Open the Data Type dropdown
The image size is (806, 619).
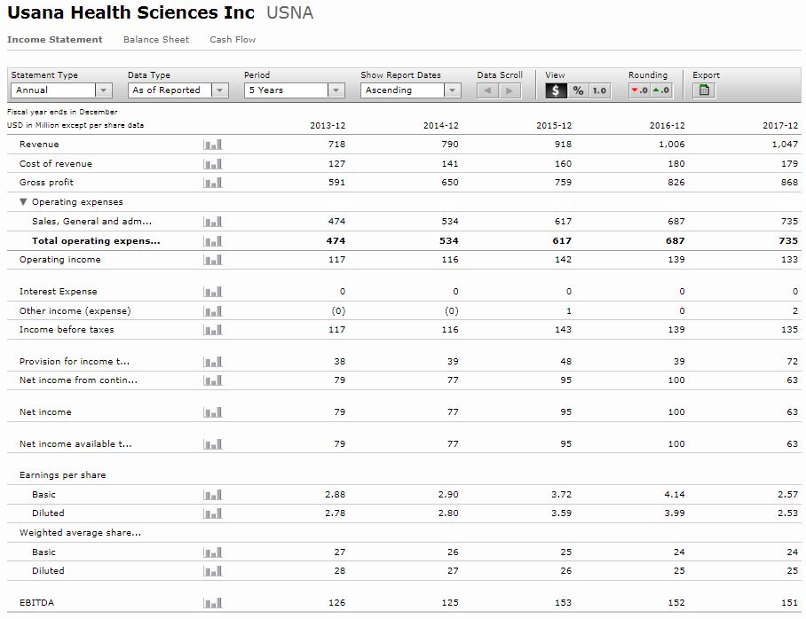tap(178, 90)
